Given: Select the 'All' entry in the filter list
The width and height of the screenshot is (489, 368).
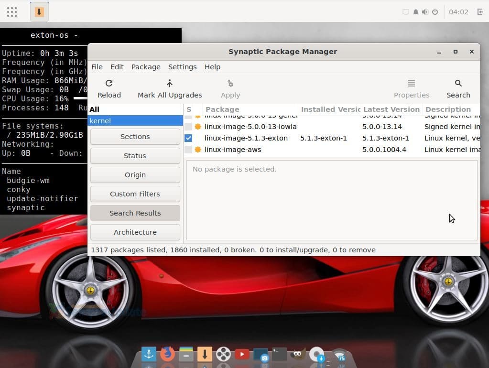Looking at the screenshot, I should pos(135,109).
